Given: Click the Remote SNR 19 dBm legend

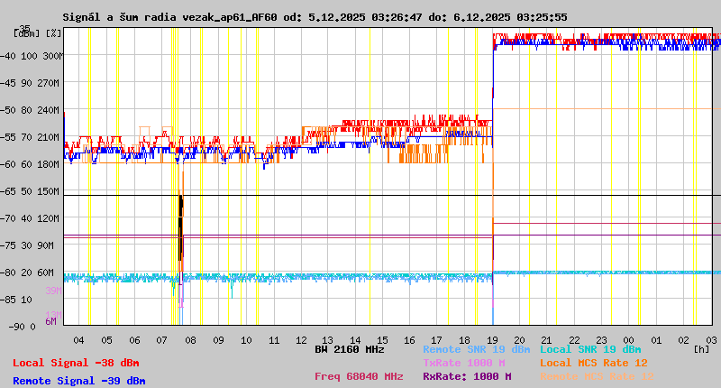Looking at the screenshot, I should (x=476, y=349).
